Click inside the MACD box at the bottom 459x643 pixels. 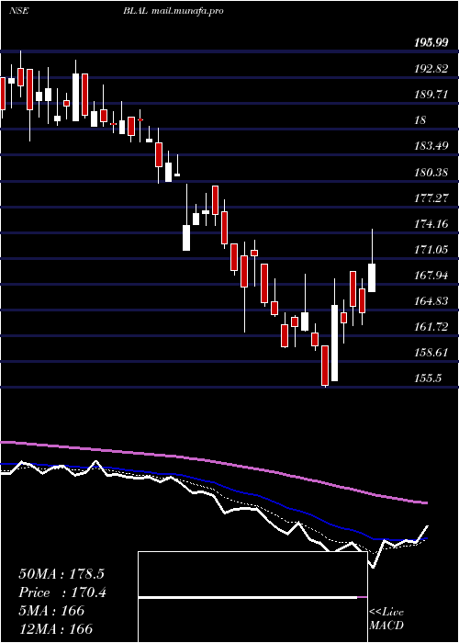tap(252, 597)
